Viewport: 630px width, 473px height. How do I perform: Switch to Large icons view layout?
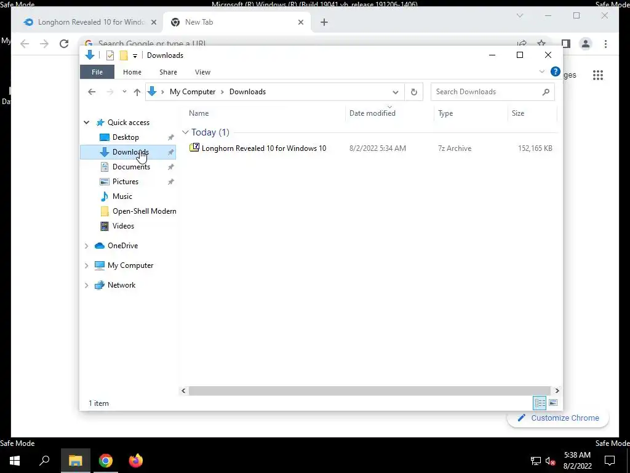click(553, 403)
